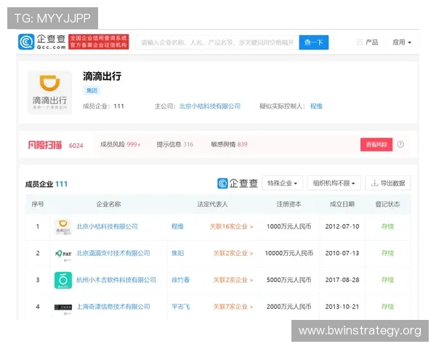Click the 滴滴出行 company logo thumbnail
The image size is (436, 349).
(x=49, y=92)
